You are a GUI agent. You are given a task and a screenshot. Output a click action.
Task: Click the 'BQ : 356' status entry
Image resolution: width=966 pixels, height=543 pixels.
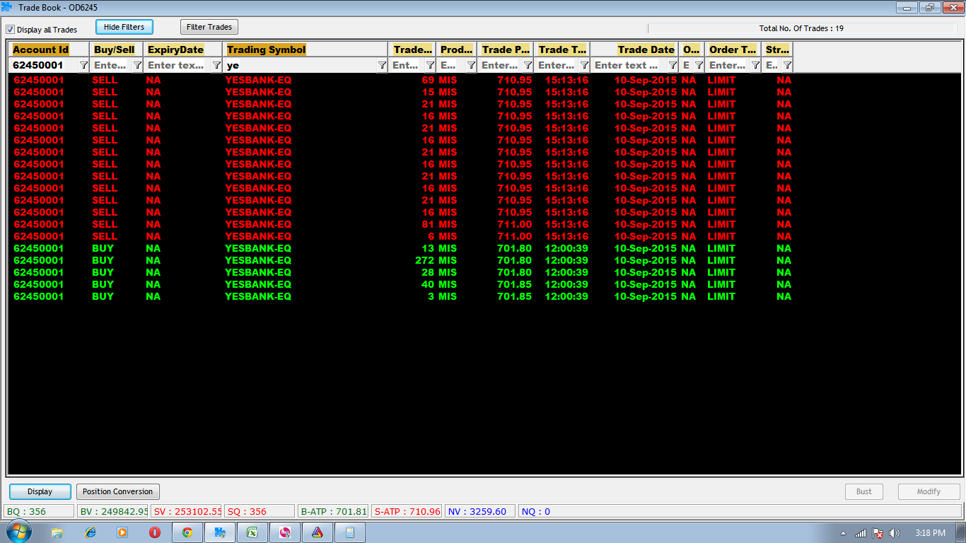coord(40,511)
